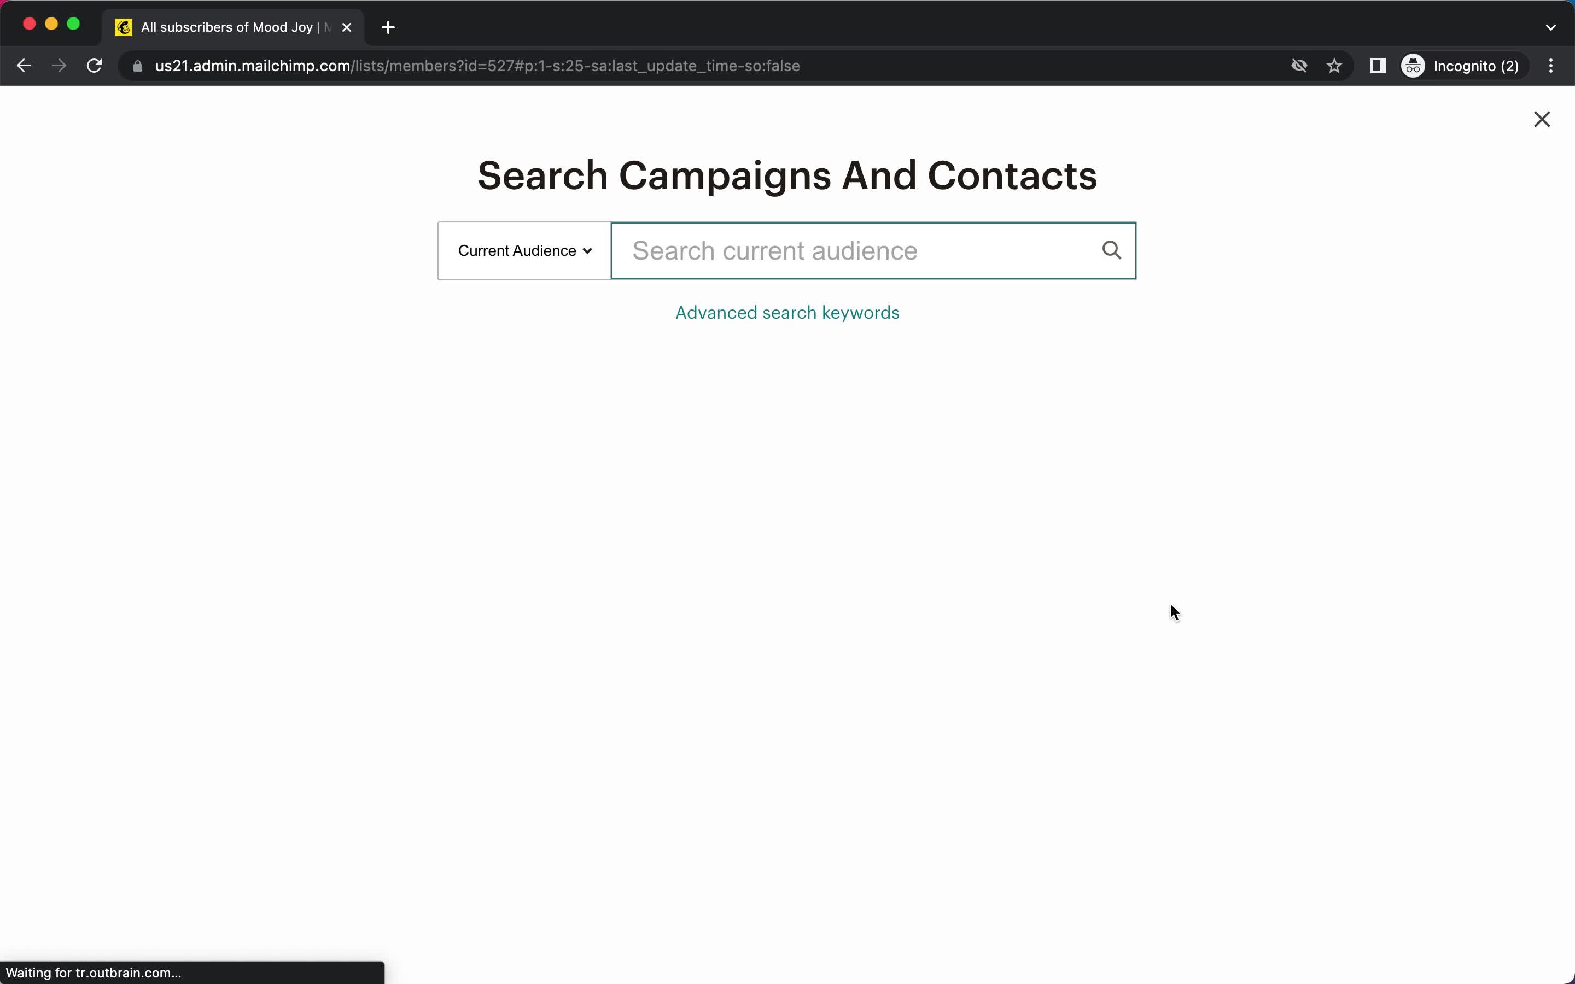The image size is (1575, 984).
Task: Select the address bar URL text
Action: (x=477, y=66)
